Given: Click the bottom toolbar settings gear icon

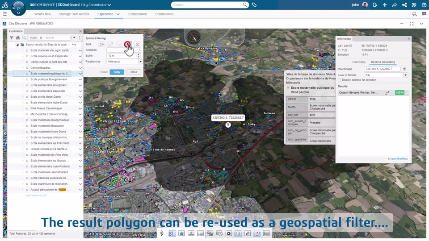Looking at the screenshot, I should coord(229,233).
